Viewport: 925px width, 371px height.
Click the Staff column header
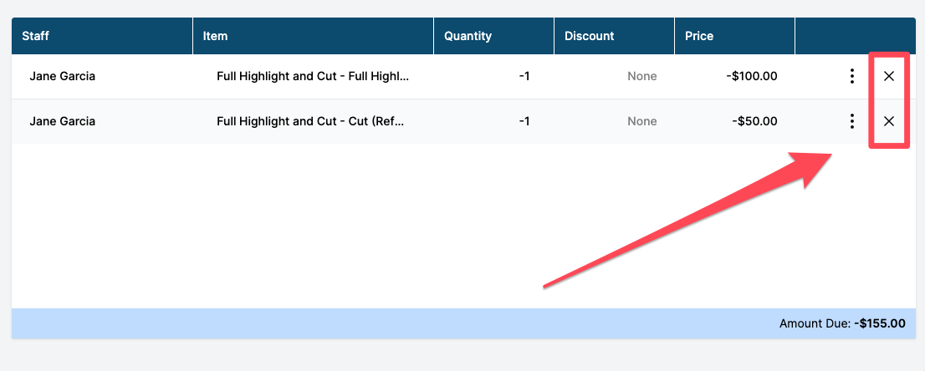pos(35,36)
